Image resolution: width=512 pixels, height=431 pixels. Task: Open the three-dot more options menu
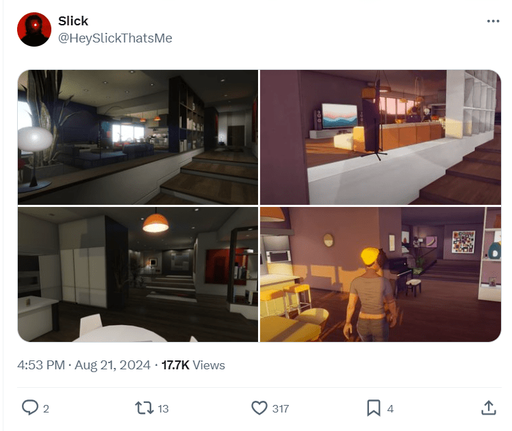[493, 21]
